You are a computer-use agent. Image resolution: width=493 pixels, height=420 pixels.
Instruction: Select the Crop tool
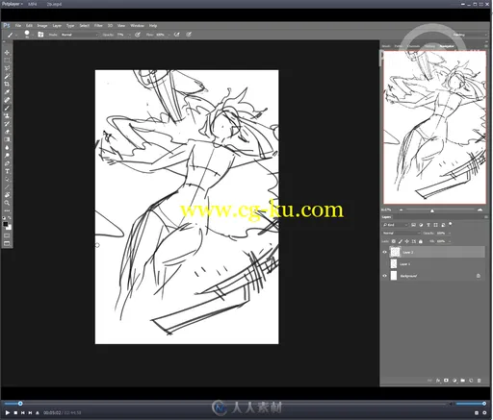click(7, 84)
